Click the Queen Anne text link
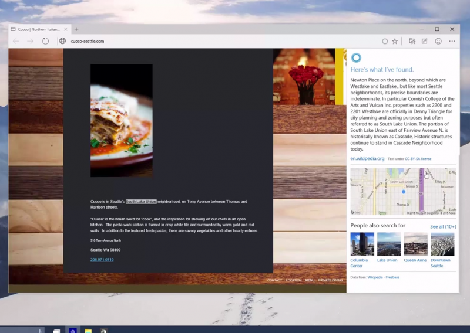 (415, 260)
